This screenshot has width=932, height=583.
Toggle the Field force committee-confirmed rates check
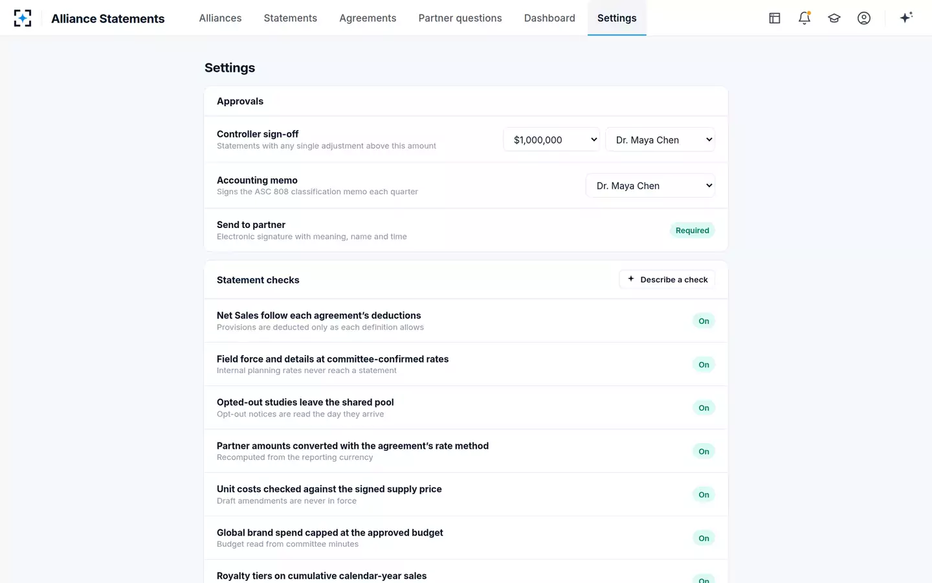click(x=704, y=365)
